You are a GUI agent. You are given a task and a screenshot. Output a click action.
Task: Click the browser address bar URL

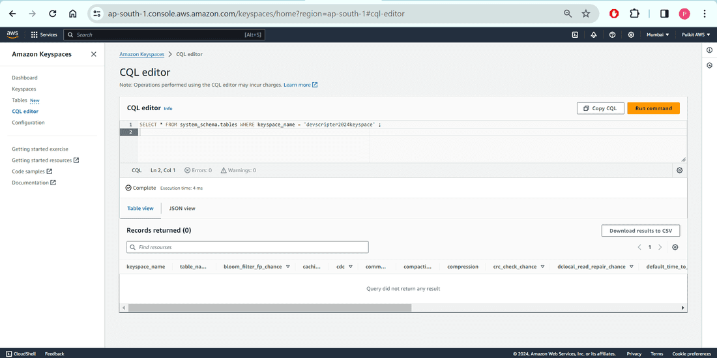pos(256,14)
